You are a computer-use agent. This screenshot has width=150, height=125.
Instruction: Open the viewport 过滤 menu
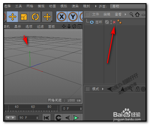click(x=40, y=26)
